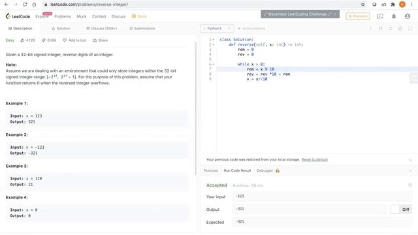Screen dimensions: 418x235
Task: Click the Premium button
Action: pyautogui.click(x=358, y=16)
